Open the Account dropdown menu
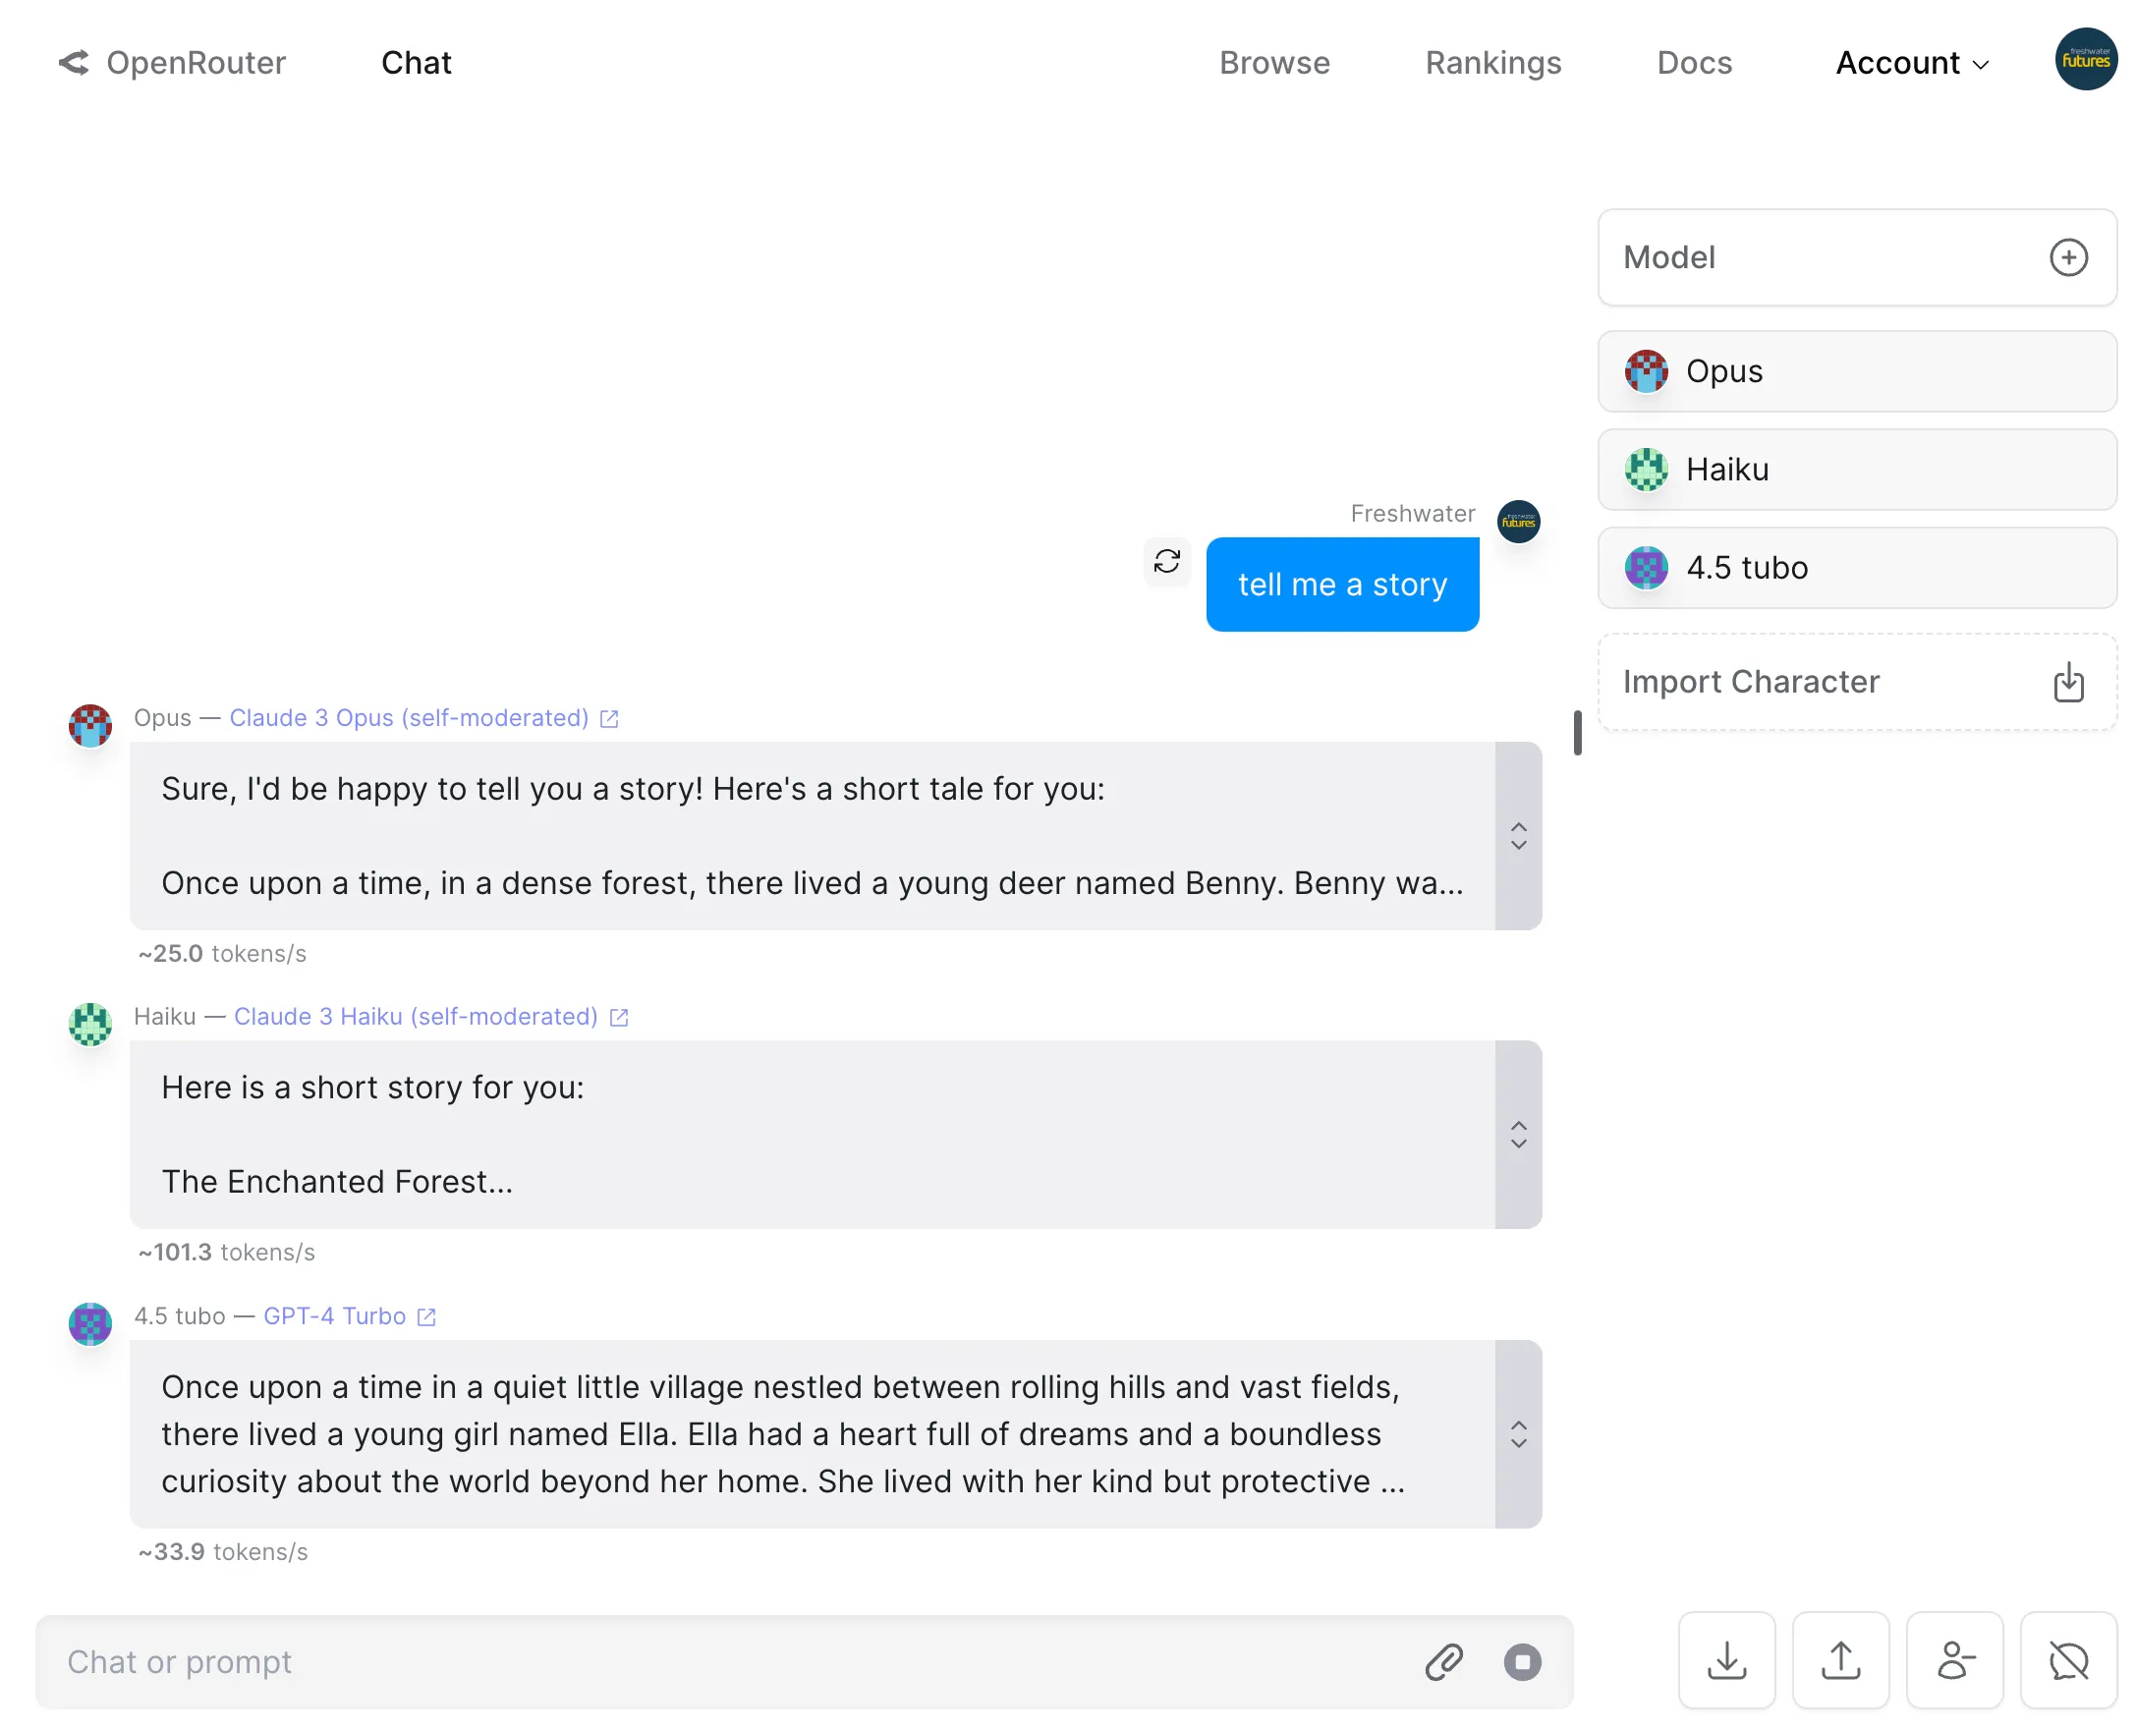The image size is (2136, 1731). (x=1911, y=63)
